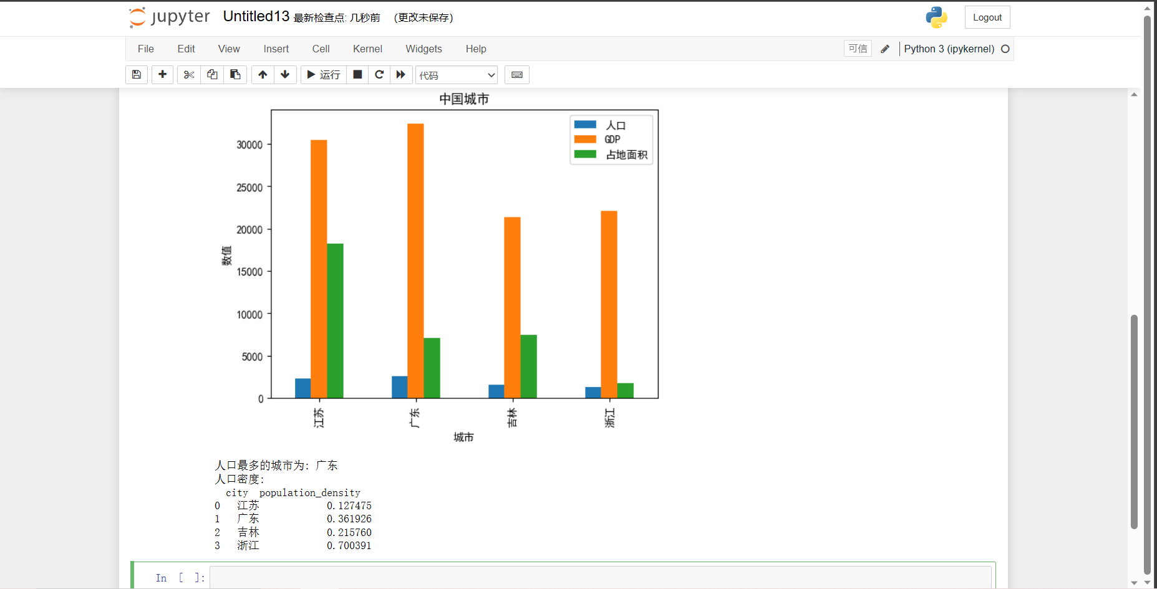
Task: Click the Untitled13 notebook title to rename
Action: point(256,17)
